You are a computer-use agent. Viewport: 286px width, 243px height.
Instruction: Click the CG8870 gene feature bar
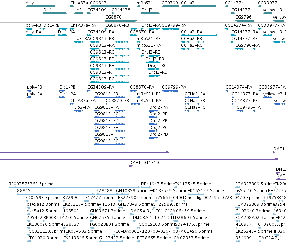[121, 21]
